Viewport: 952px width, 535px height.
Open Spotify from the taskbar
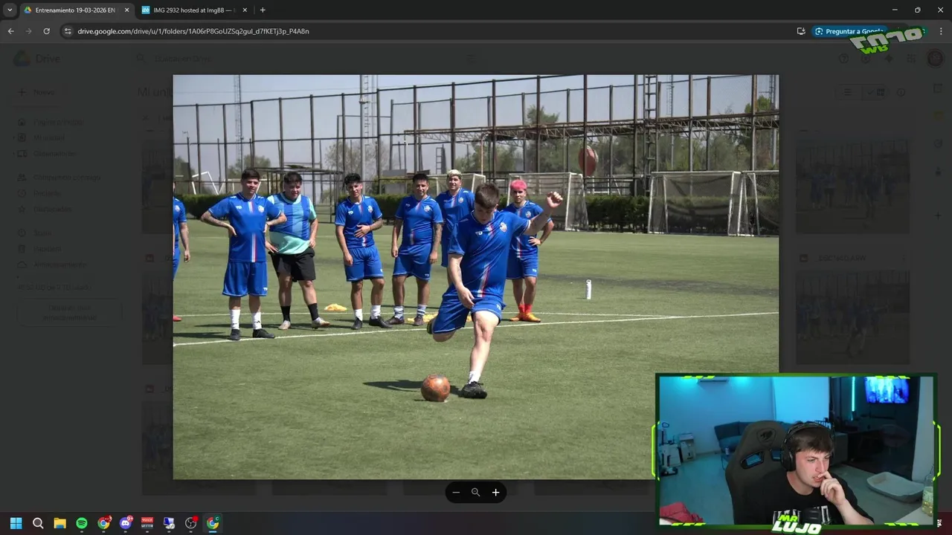[82, 523]
